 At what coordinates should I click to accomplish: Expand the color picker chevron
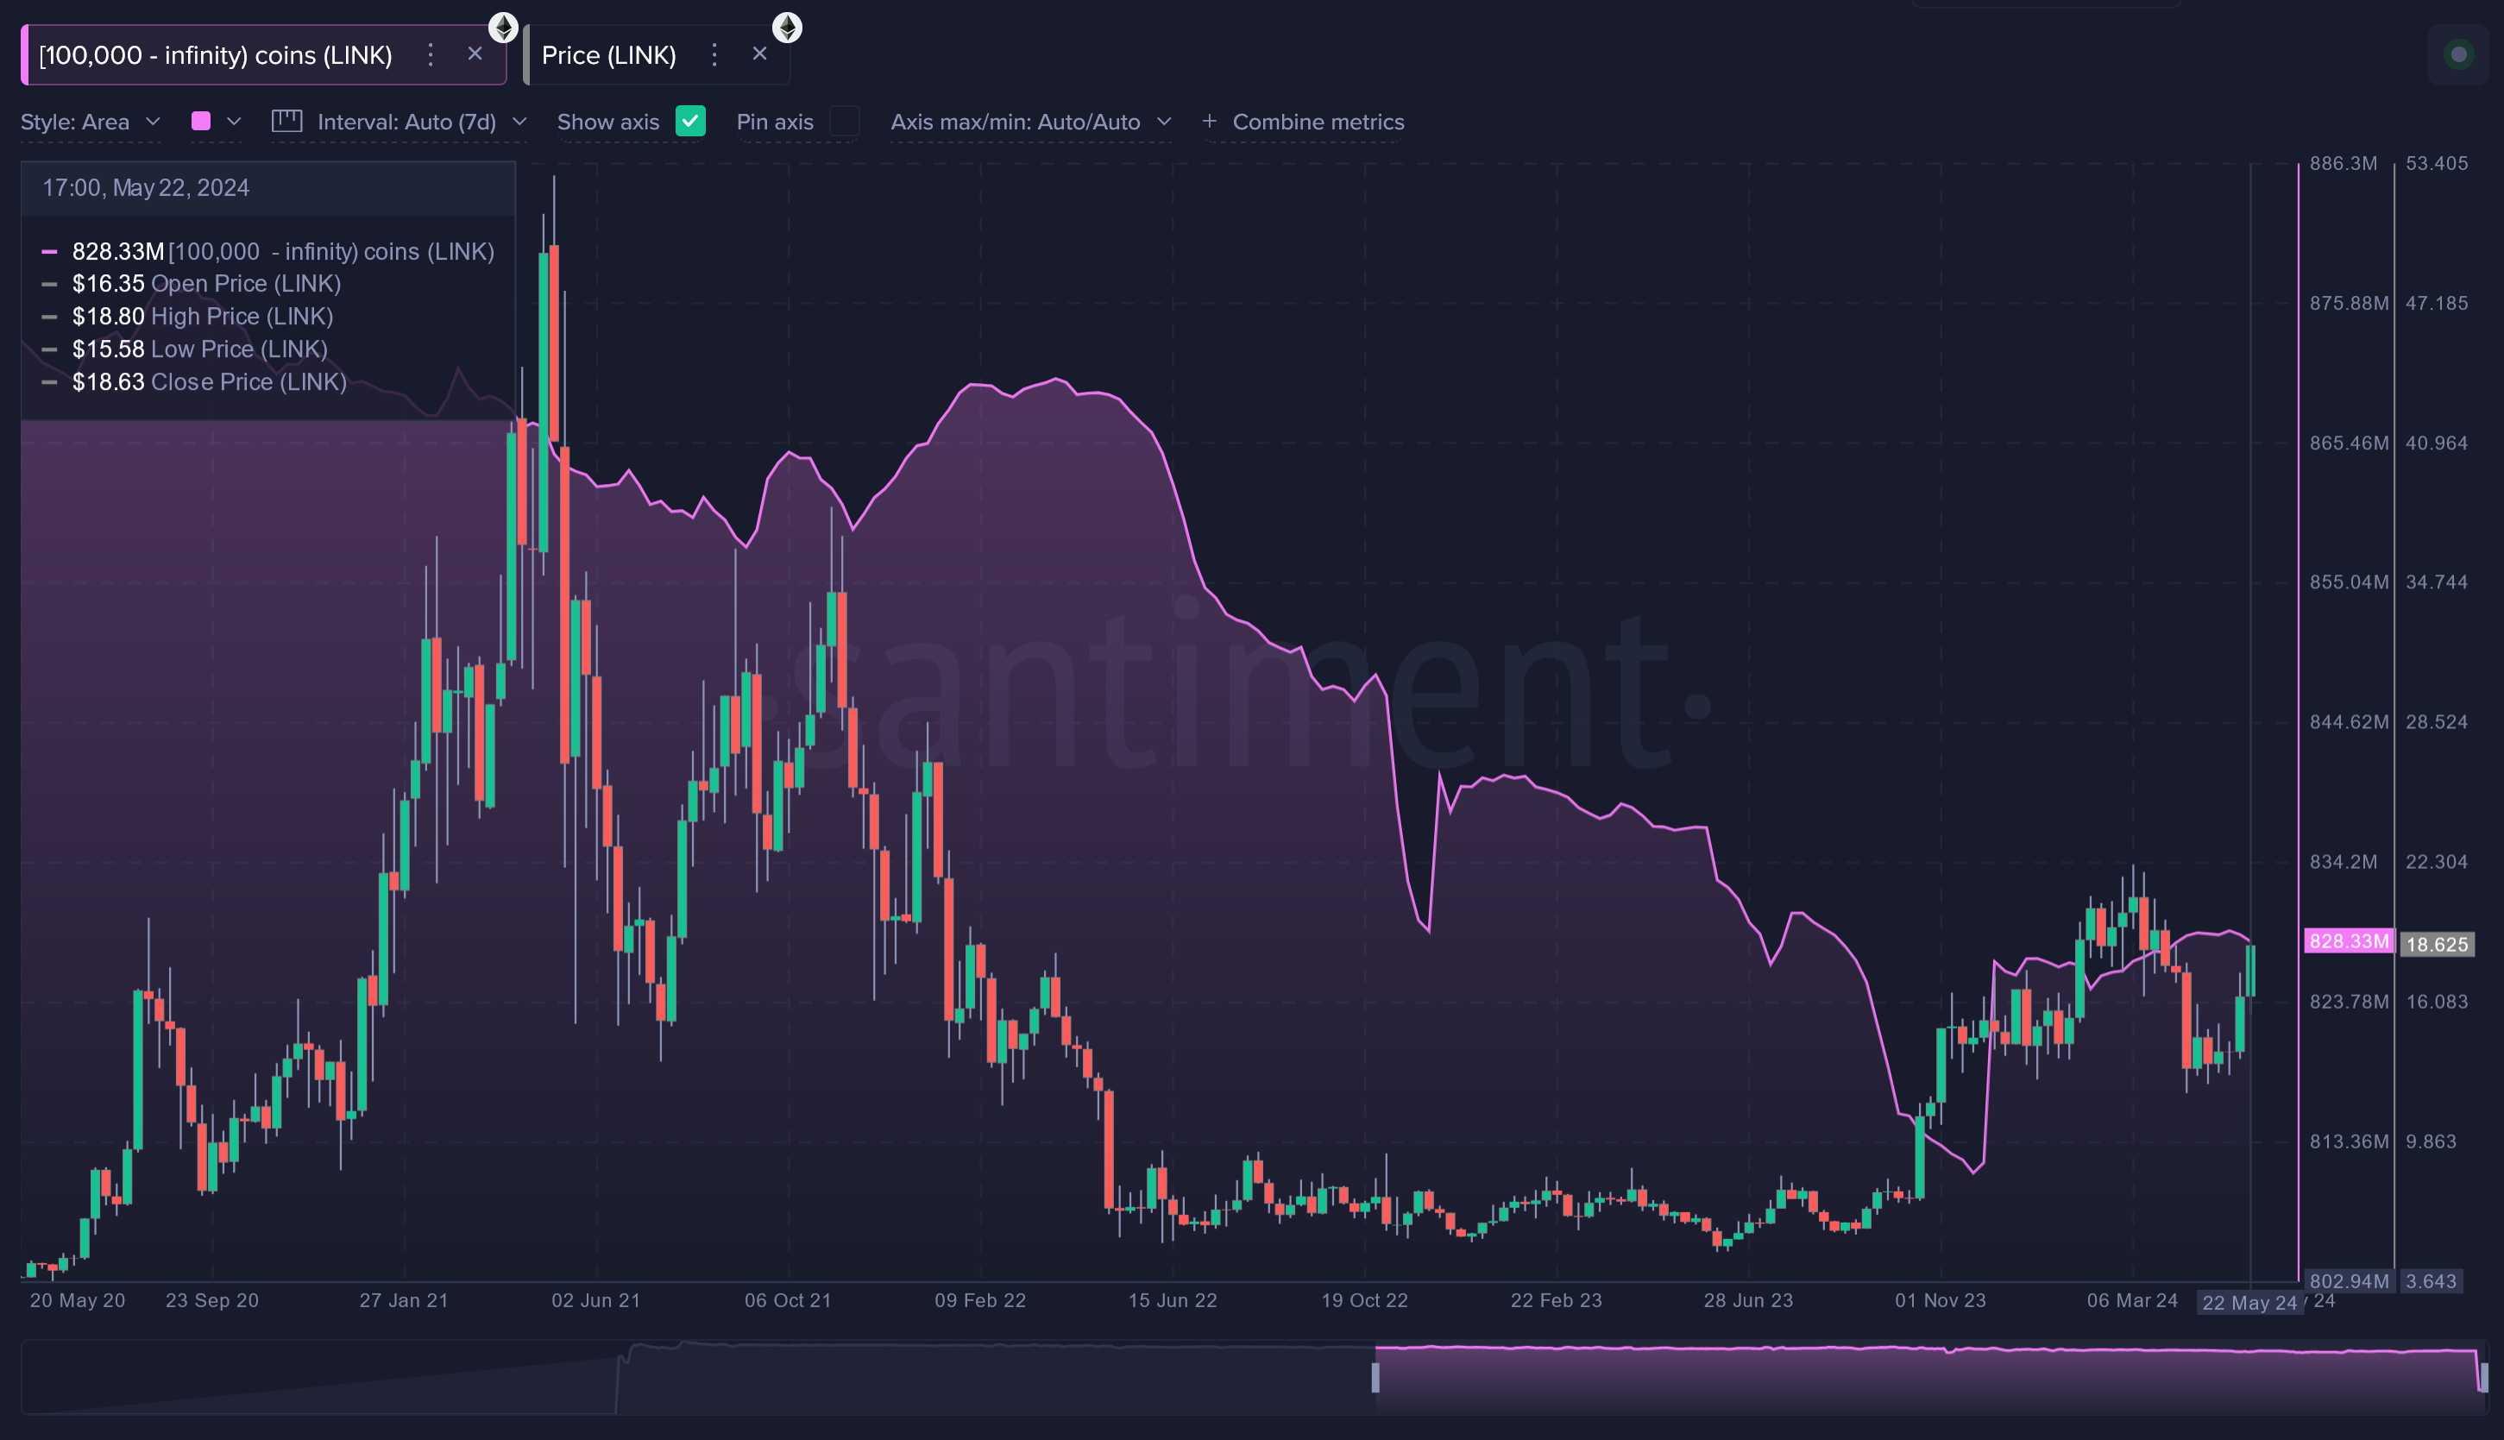235,121
